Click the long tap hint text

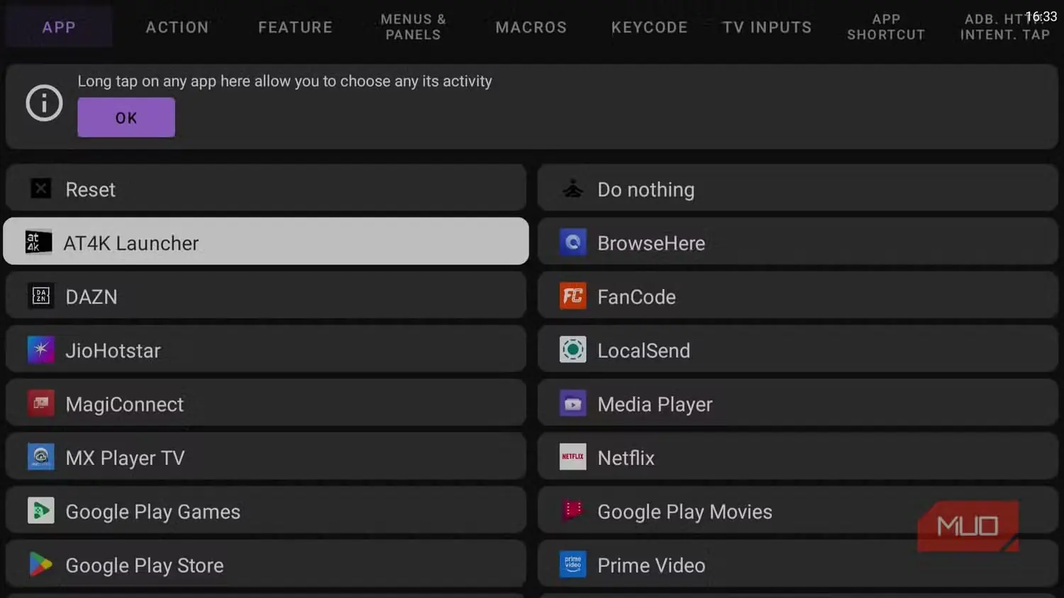pos(284,81)
